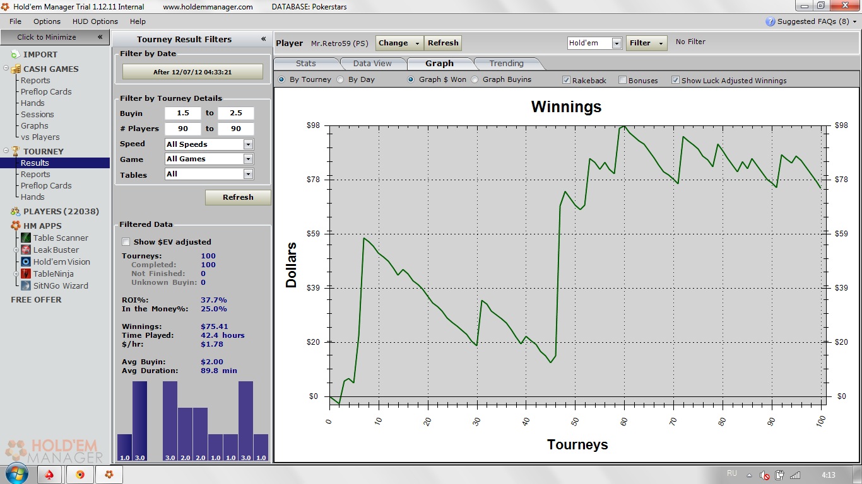Open the Change player dropdown
This screenshot has height=484, width=862.
coord(399,43)
